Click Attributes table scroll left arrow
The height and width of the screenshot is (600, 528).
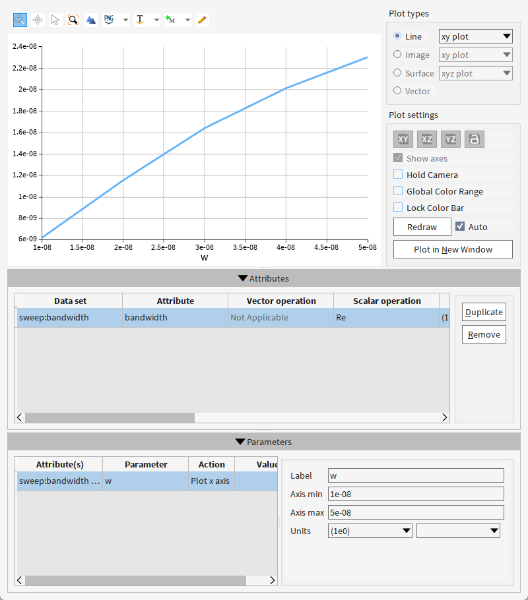click(x=20, y=417)
